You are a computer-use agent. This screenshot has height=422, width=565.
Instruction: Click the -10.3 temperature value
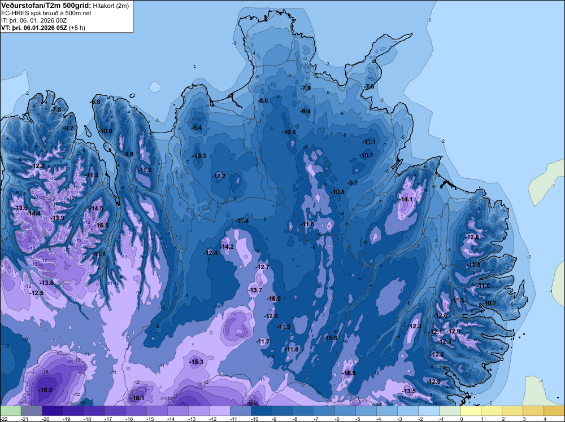pyautogui.click(x=199, y=156)
